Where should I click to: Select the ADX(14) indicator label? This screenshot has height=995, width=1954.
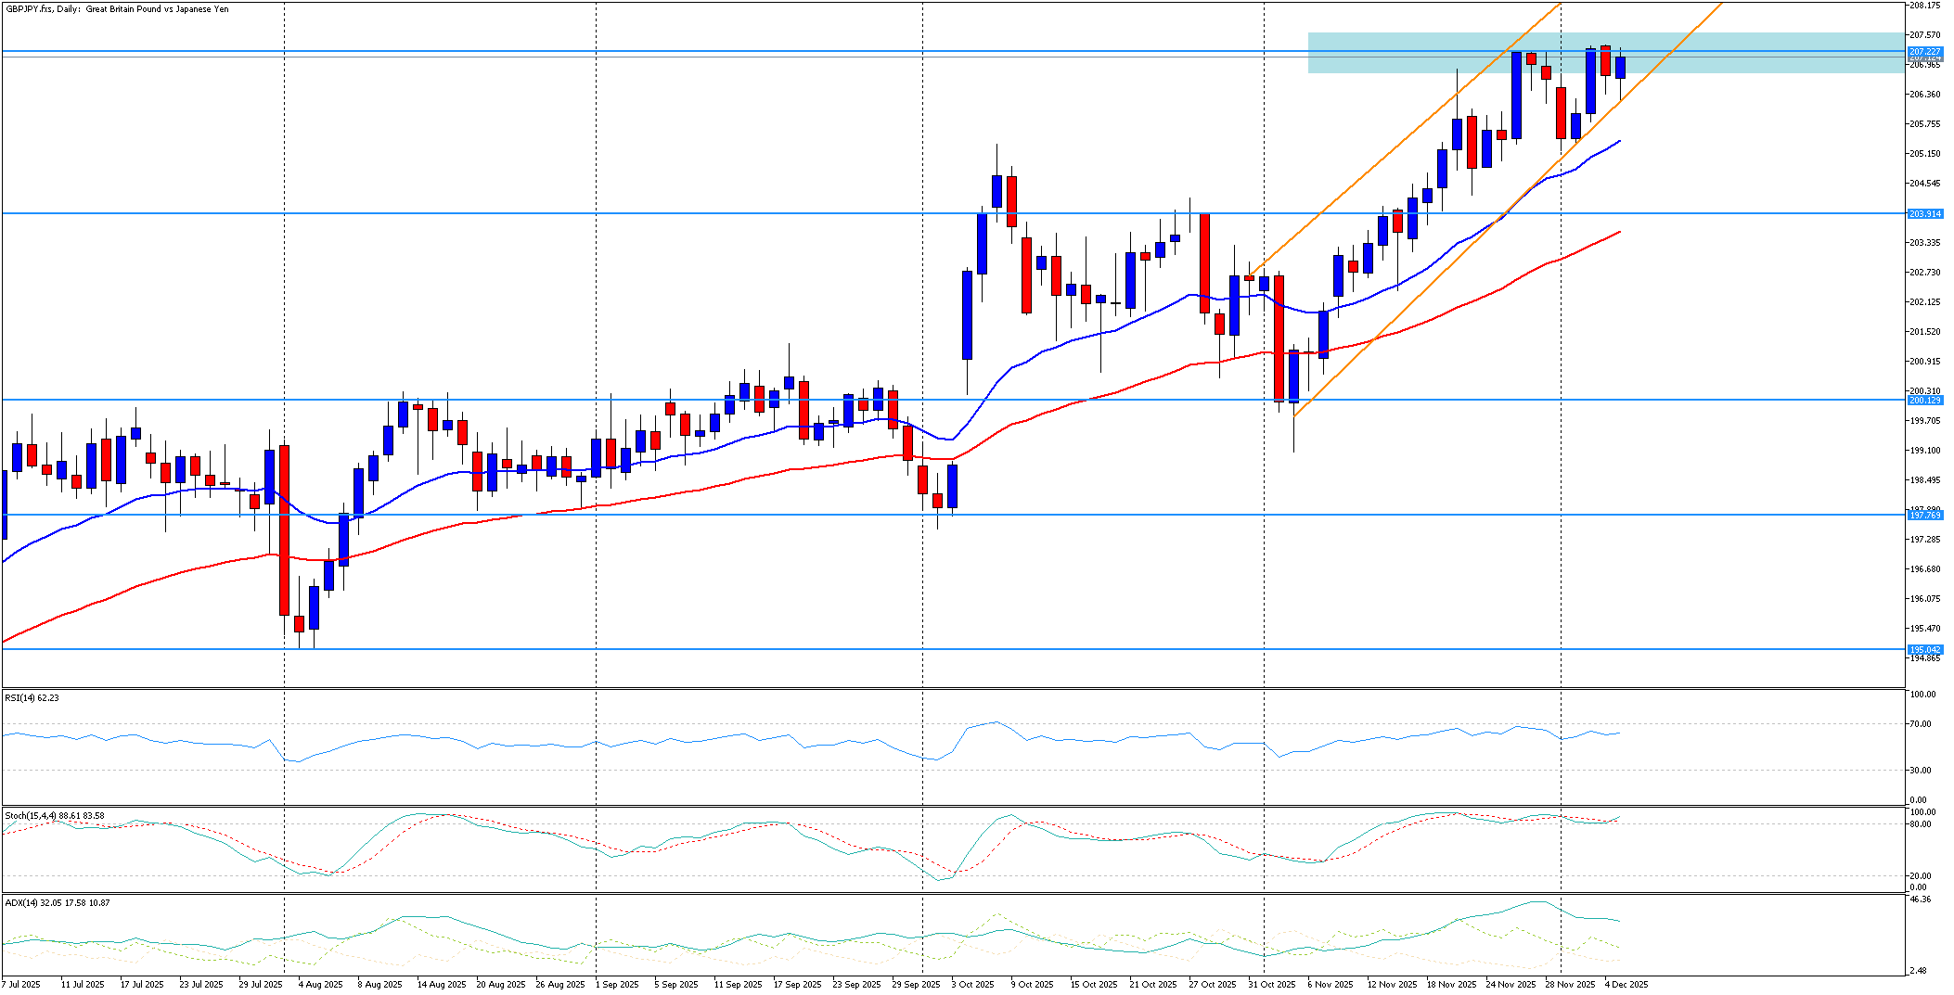click(x=57, y=902)
